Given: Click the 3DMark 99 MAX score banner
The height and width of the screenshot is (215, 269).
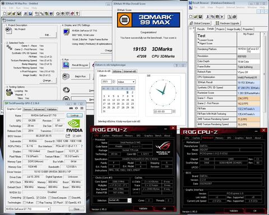Looking at the screenshot, I should 149,20.
